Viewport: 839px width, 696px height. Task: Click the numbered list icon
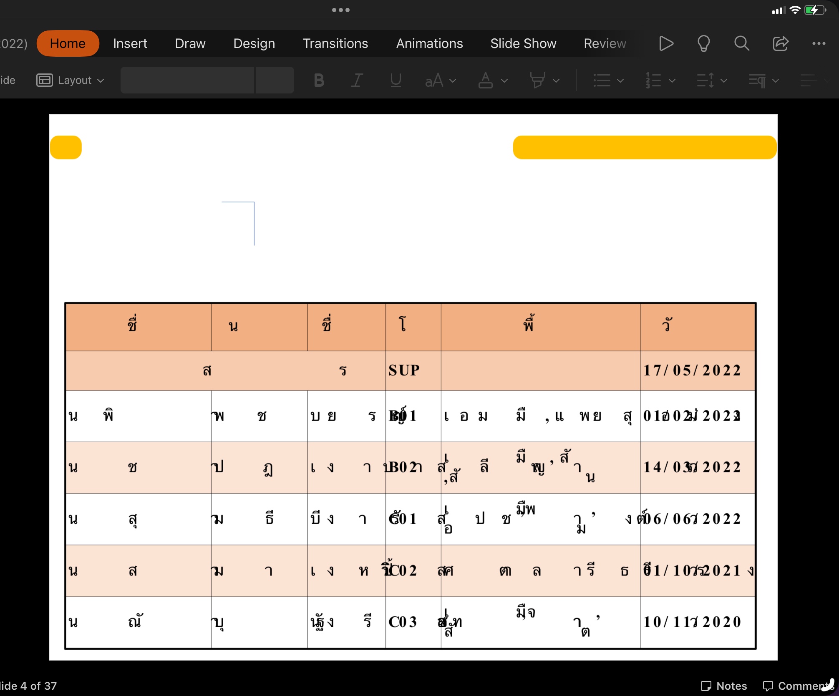(x=653, y=80)
